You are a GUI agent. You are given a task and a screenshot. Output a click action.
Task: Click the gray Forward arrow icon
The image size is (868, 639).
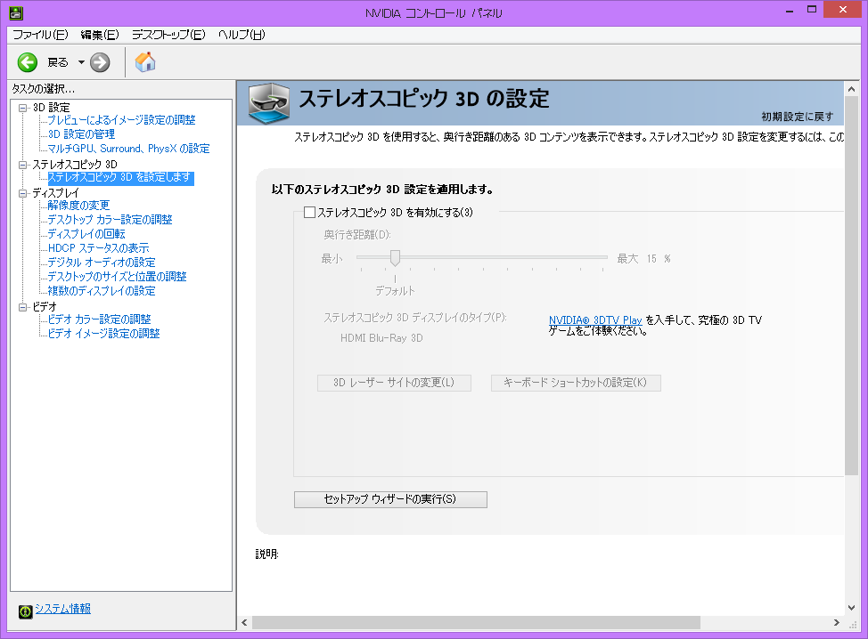(100, 62)
